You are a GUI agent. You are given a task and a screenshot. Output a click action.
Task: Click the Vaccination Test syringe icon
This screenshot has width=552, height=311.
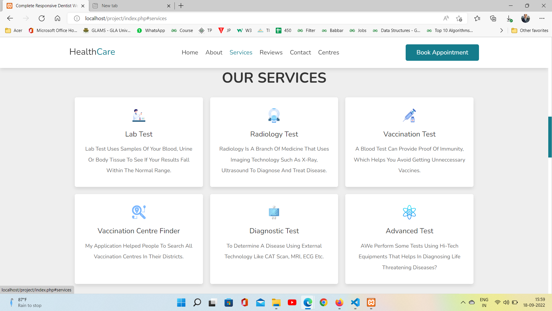[409, 115]
